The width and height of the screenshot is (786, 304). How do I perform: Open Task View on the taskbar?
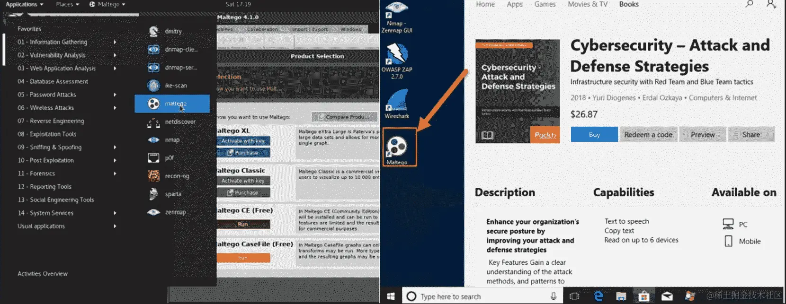click(574, 296)
